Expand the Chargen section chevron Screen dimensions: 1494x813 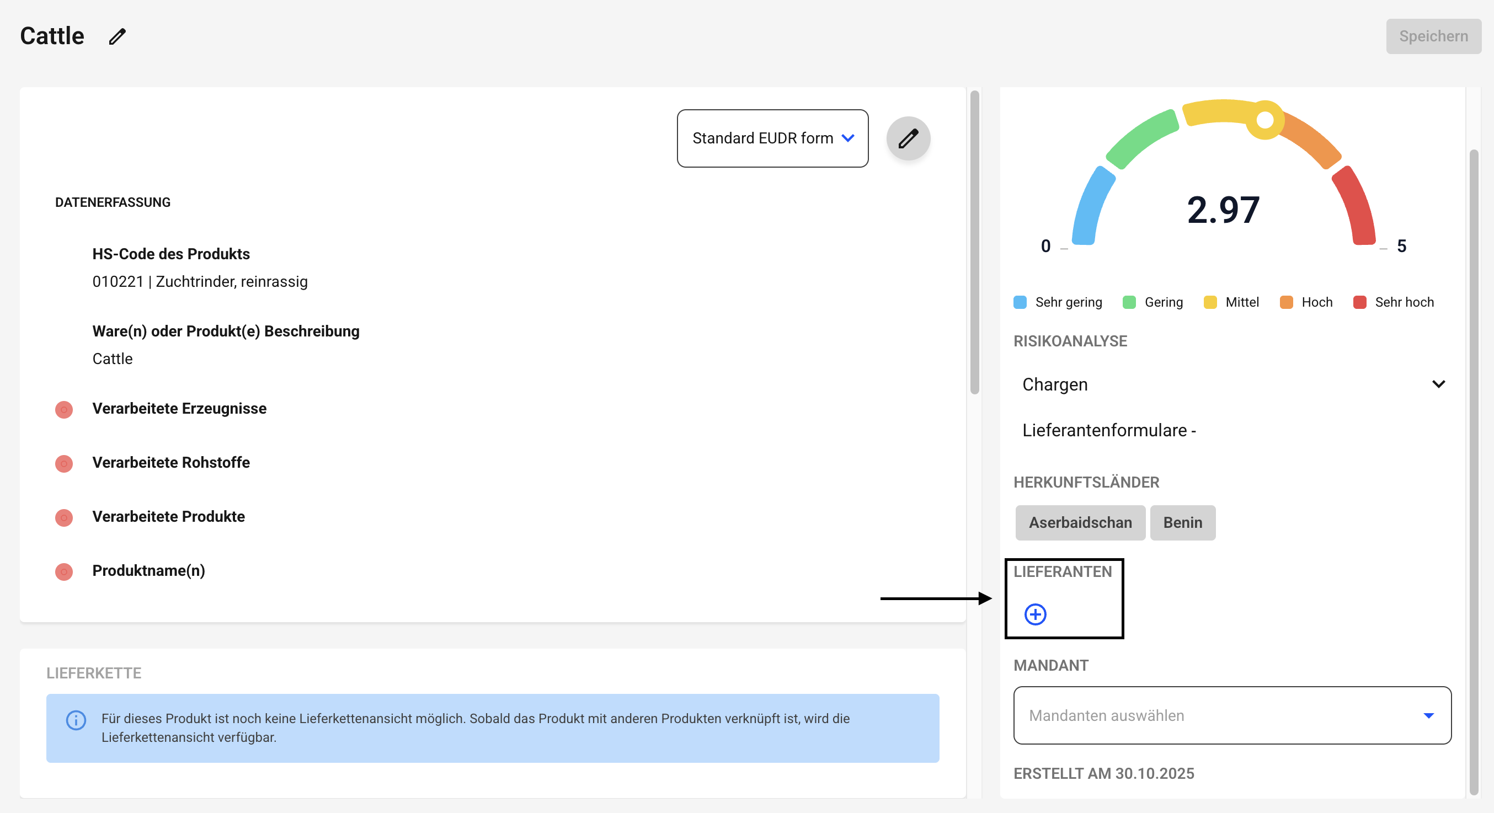click(x=1438, y=384)
